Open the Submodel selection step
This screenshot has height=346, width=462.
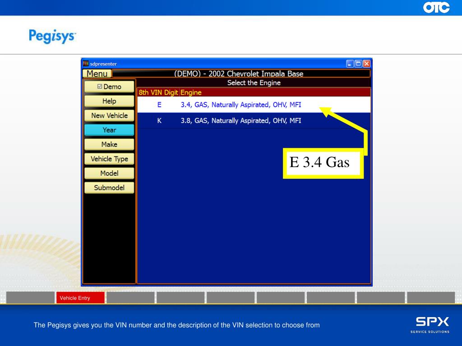click(109, 188)
